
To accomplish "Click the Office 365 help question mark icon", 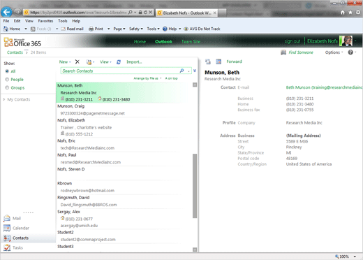I will tap(350, 52).
